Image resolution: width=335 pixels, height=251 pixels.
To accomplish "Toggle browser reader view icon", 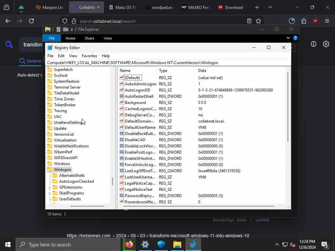I will coord(249,21).
